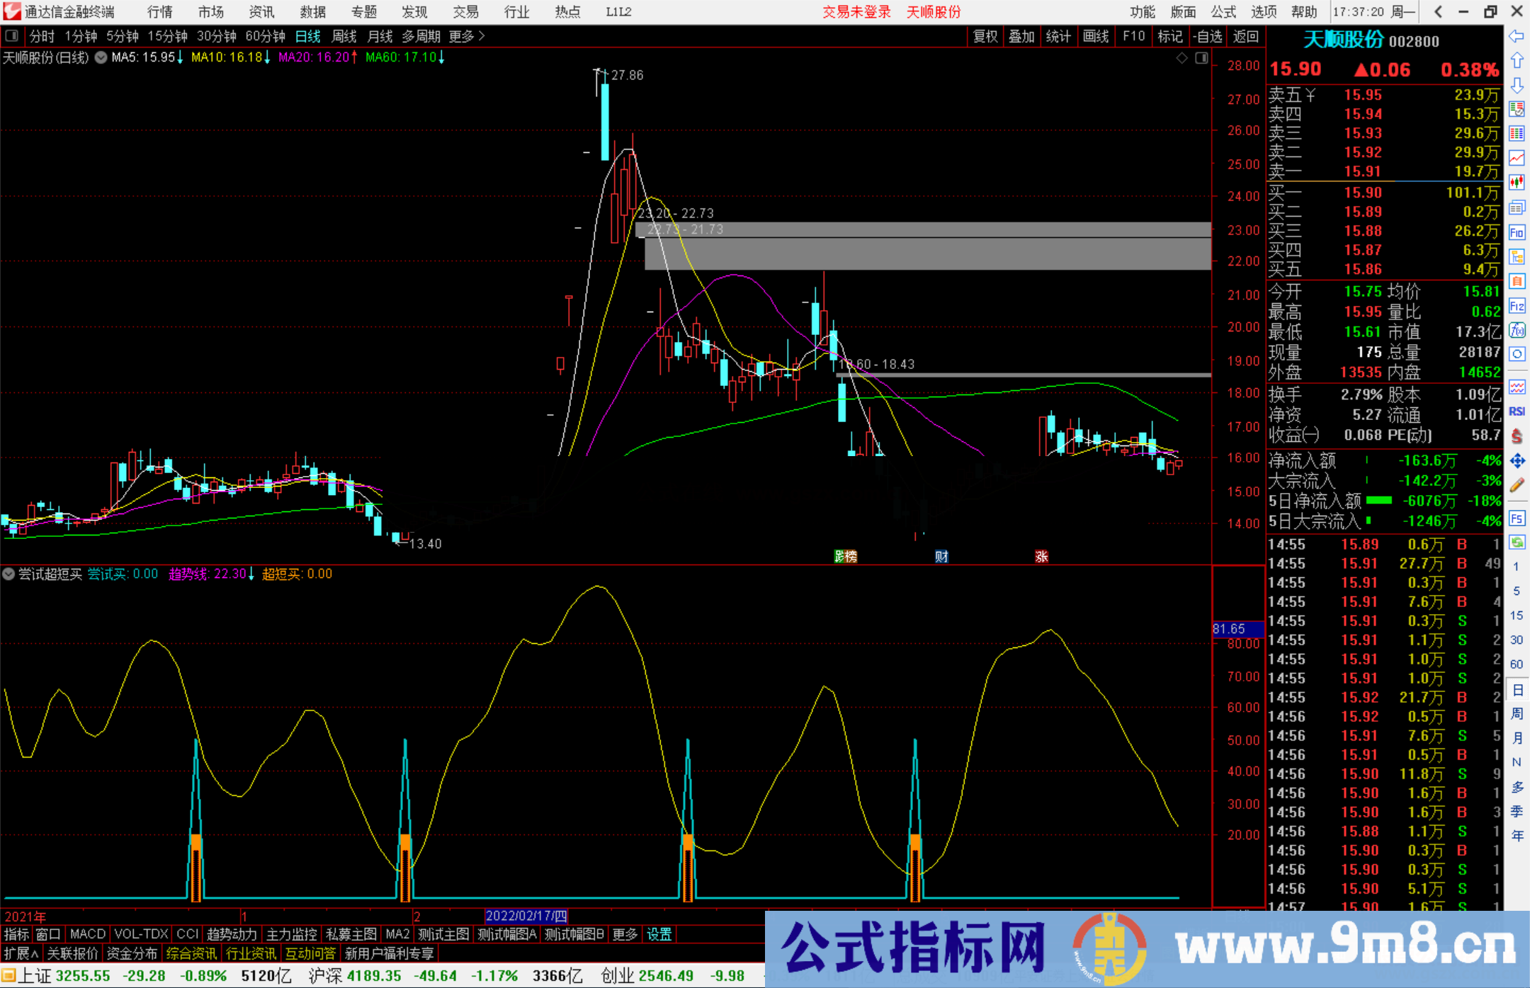Select the 15 minute period in sidebar
The width and height of the screenshot is (1530, 988).
(x=1517, y=615)
